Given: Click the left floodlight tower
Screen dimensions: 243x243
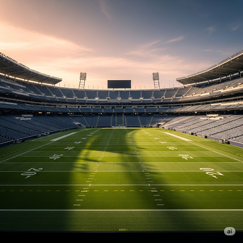Looking at the screenshot, I should [83, 81].
